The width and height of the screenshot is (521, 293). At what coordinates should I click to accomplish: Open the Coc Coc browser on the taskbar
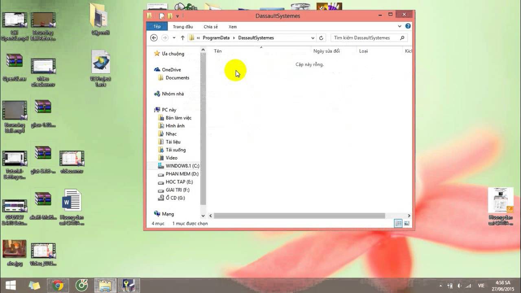pos(82,286)
